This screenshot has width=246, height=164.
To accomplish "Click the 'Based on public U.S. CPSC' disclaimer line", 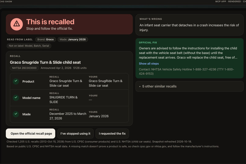I will tap(113, 146).
